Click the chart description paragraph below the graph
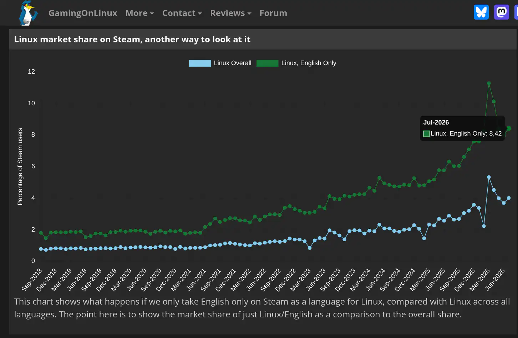The height and width of the screenshot is (338, 518). tap(262, 308)
